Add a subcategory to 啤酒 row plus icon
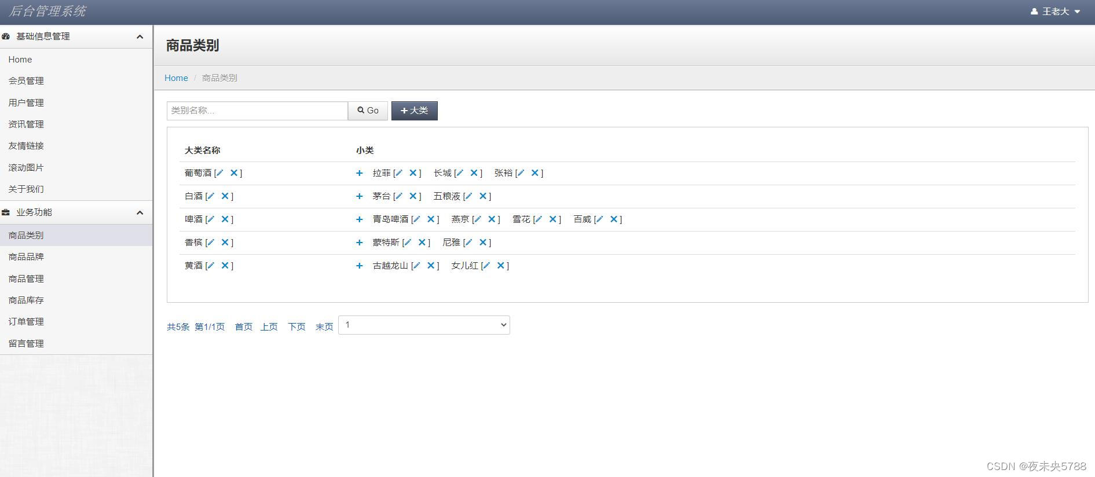Image resolution: width=1095 pixels, height=477 pixels. (x=359, y=219)
